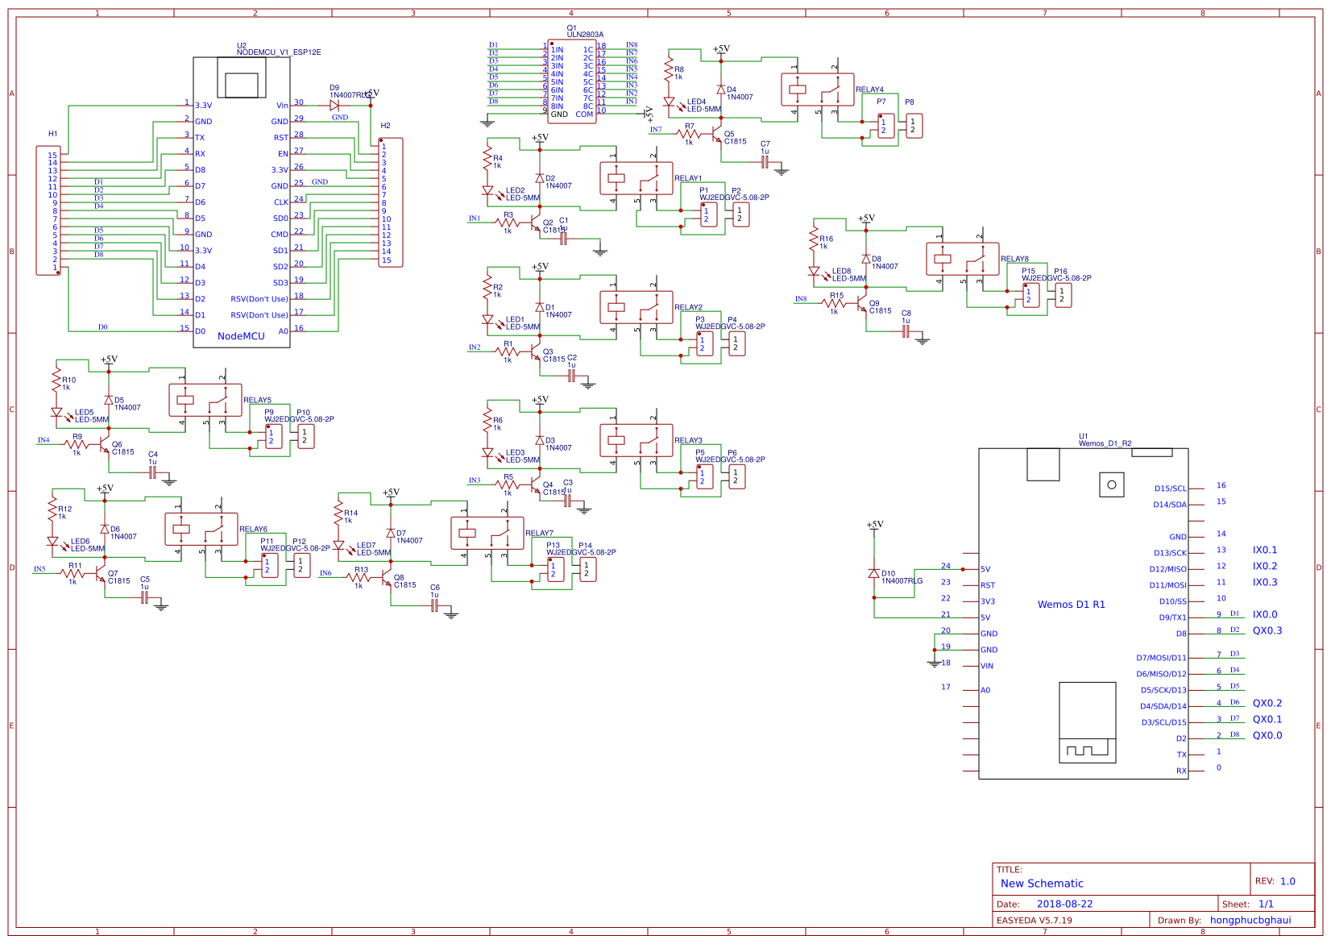Screen dimensions: 1331x944
Task: Select the D10 diode feeding the Wemos 5V
Action: (x=873, y=572)
